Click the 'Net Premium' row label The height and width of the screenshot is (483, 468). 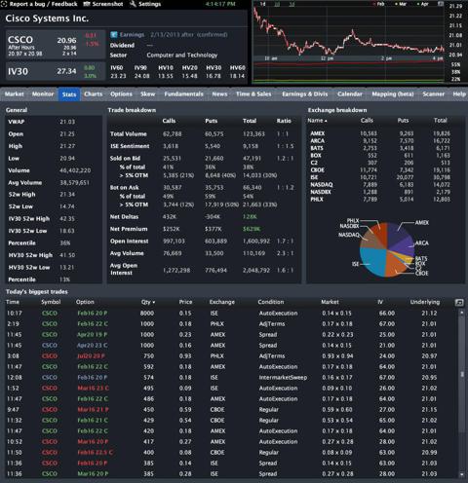[129, 229]
